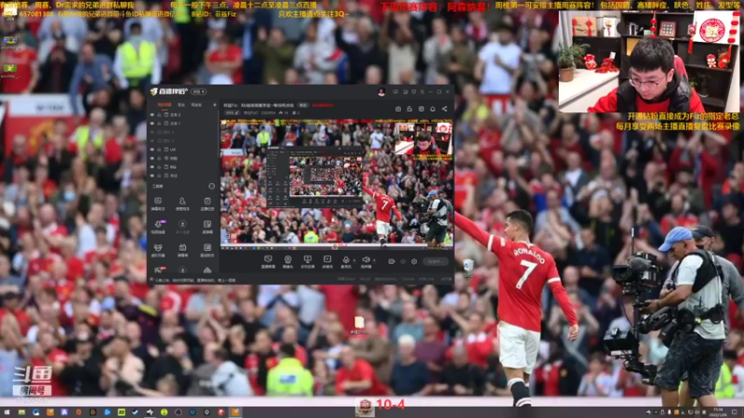This screenshot has height=418, width=744.
Task: Click the record camera icon beside gear
Action: (x=392, y=261)
